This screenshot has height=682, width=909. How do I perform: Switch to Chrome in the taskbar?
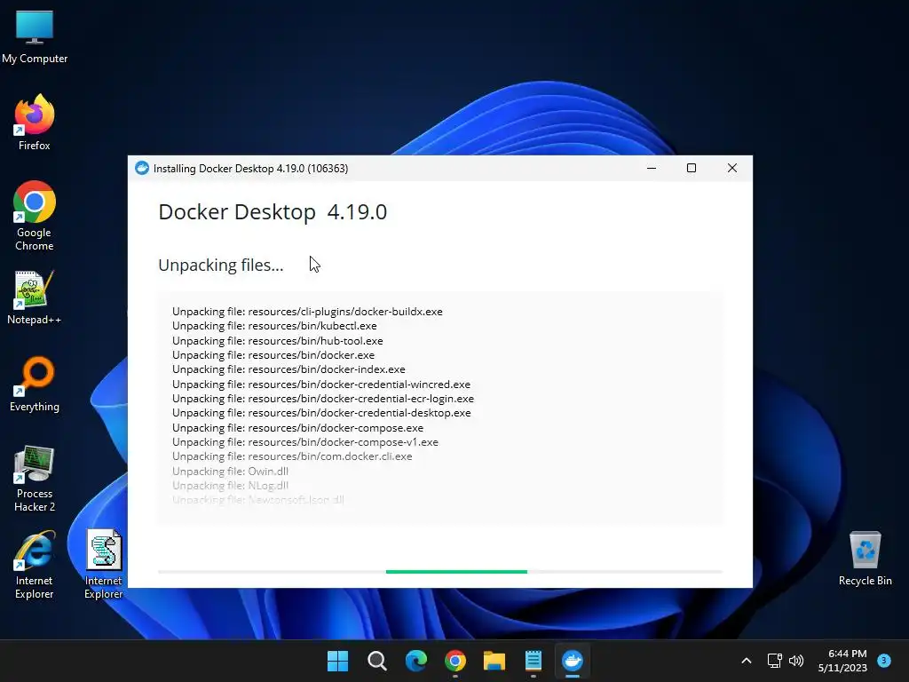point(455,661)
